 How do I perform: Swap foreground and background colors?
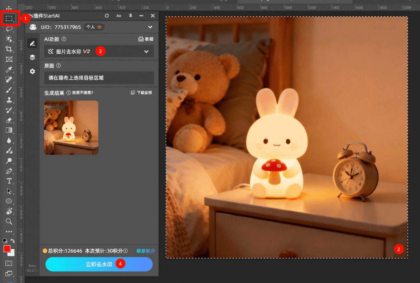[13, 241]
